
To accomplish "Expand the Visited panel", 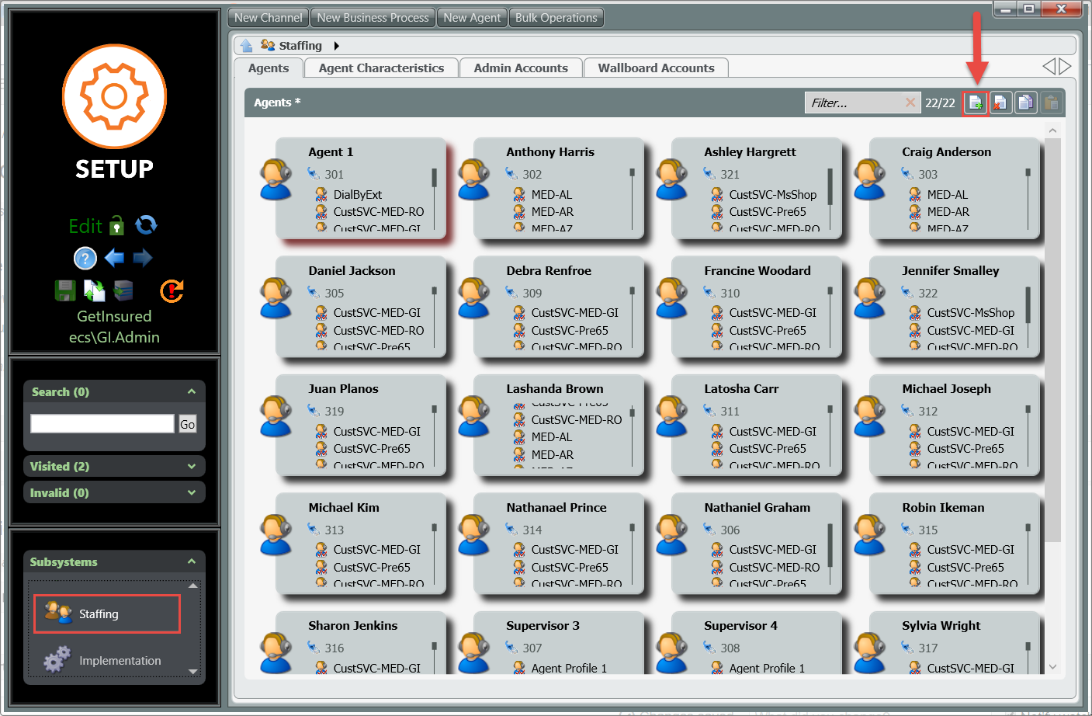I will pos(192,466).
